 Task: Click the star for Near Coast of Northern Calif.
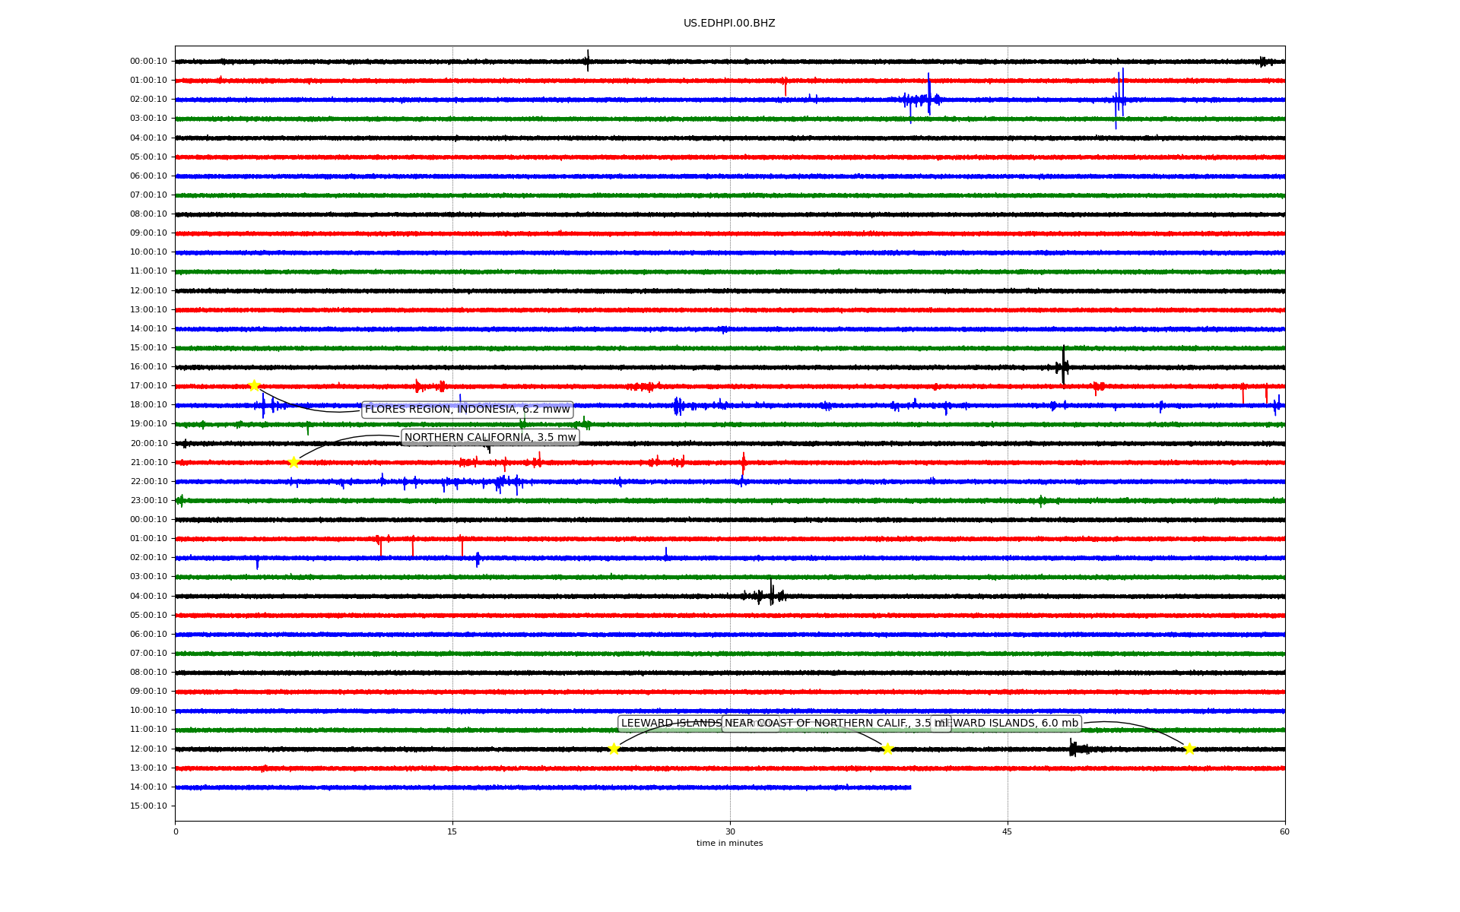tap(887, 749)
